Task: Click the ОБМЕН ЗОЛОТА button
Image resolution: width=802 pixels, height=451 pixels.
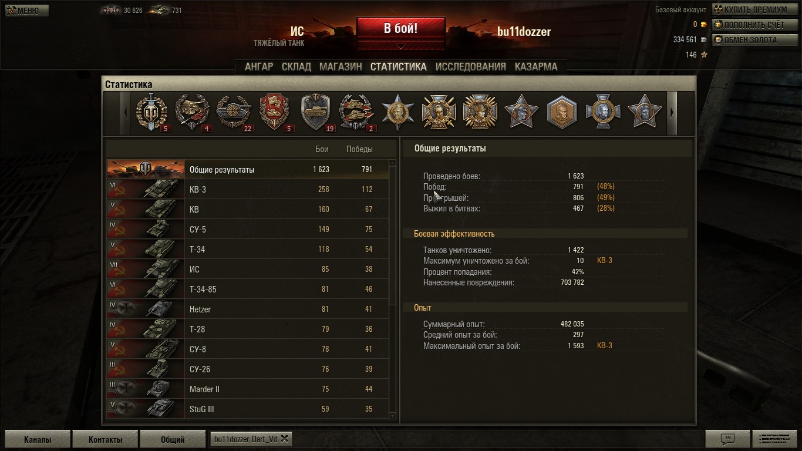Action: [750, 40]
